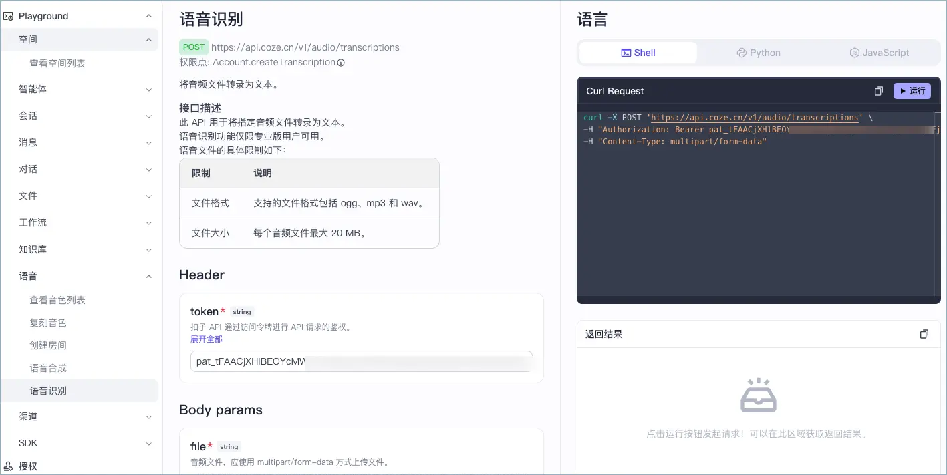Click the 返回结果 title
The width and height of the screenshot is (947, 475).
click(604, 334)
